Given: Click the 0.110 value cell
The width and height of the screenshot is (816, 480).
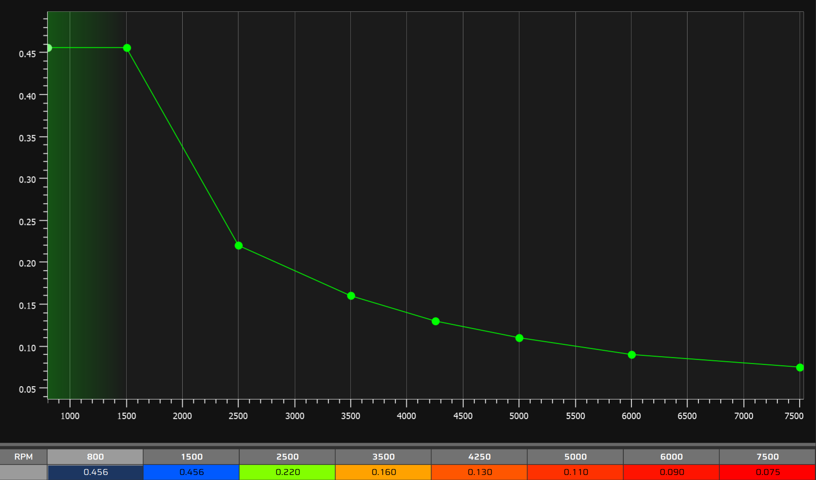Looking at the screenshot, I should pos(575,472).
